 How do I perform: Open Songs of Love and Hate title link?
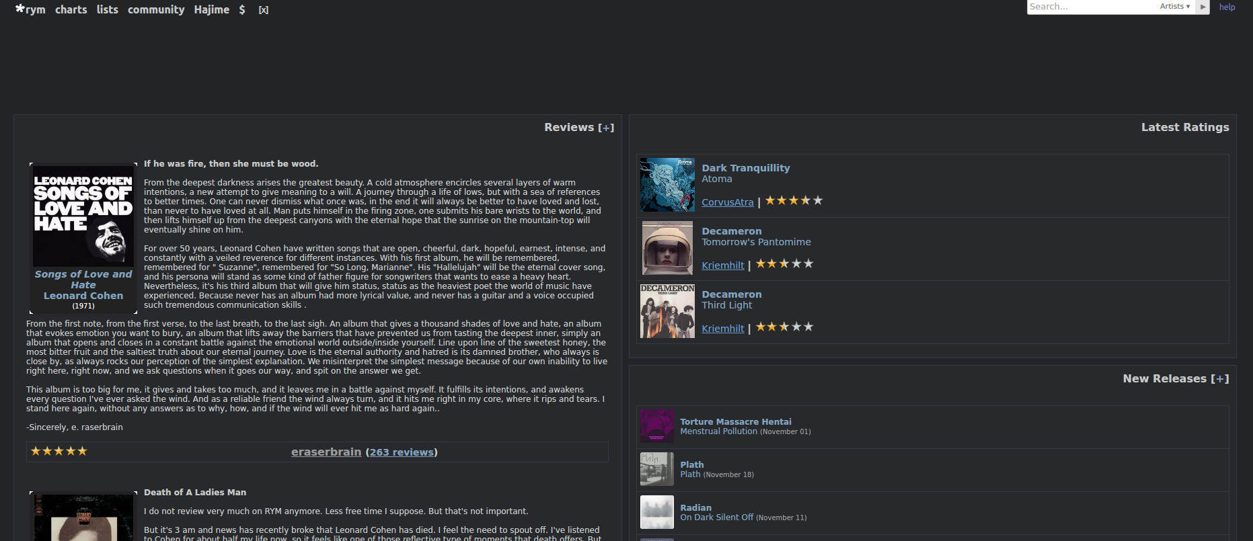(83, 280)
